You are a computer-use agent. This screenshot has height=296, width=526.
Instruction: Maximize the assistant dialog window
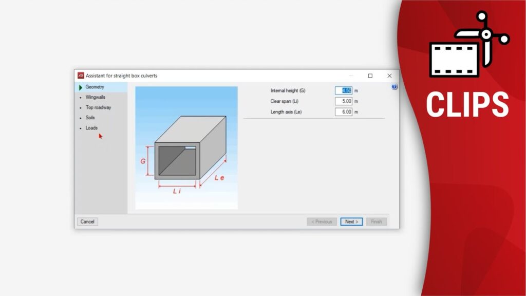click(370, 76)
